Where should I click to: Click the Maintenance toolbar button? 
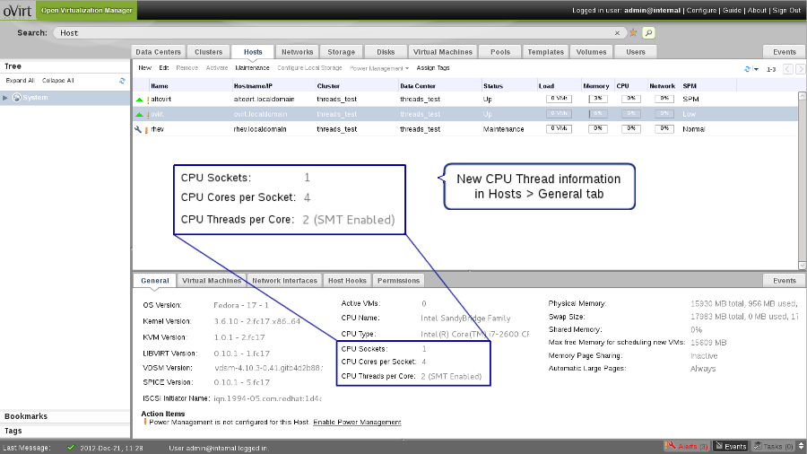coord(252,68)
